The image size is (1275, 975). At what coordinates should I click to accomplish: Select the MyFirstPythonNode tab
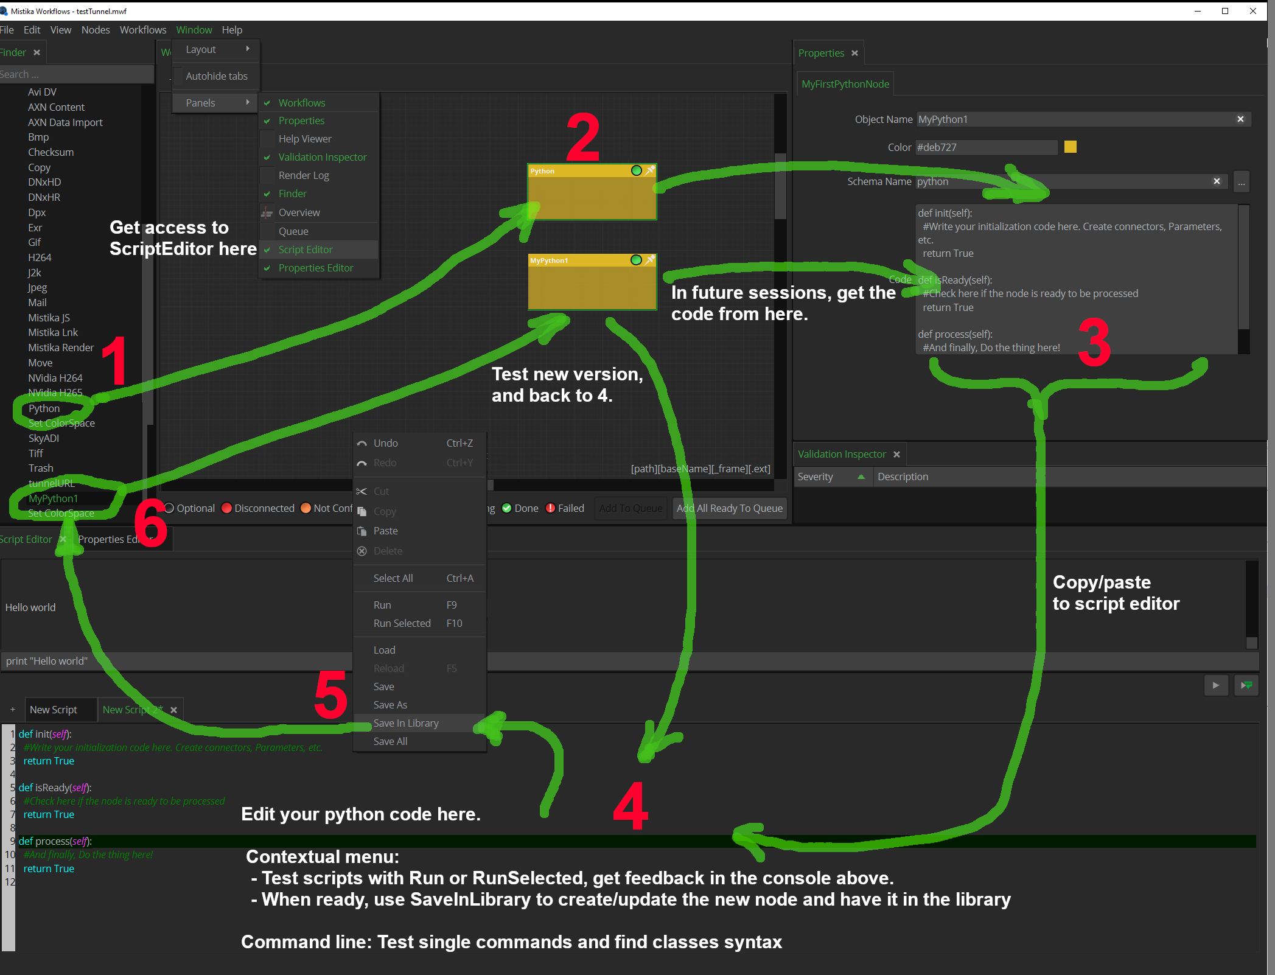click(x=845, y=84)
